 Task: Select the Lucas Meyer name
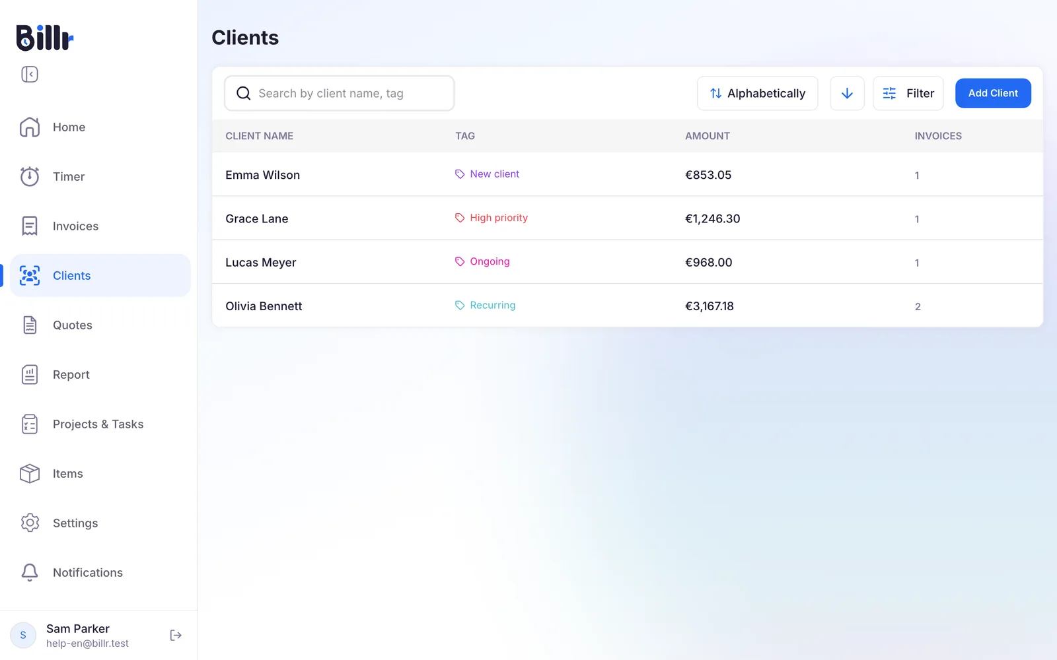click(260, 262)
